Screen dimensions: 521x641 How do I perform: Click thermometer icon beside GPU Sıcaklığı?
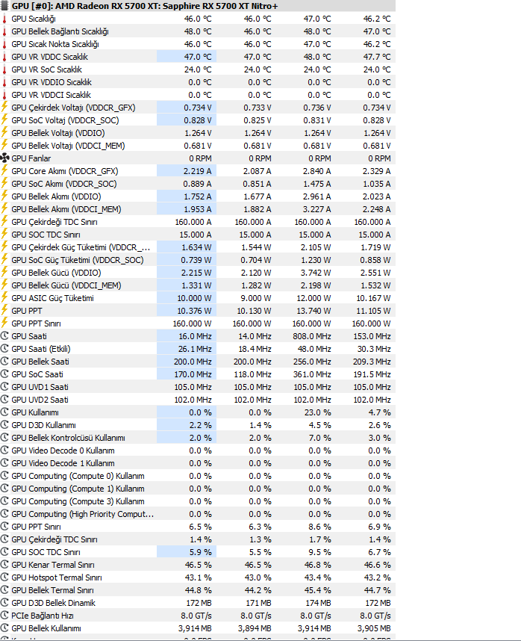click(4, 19)
